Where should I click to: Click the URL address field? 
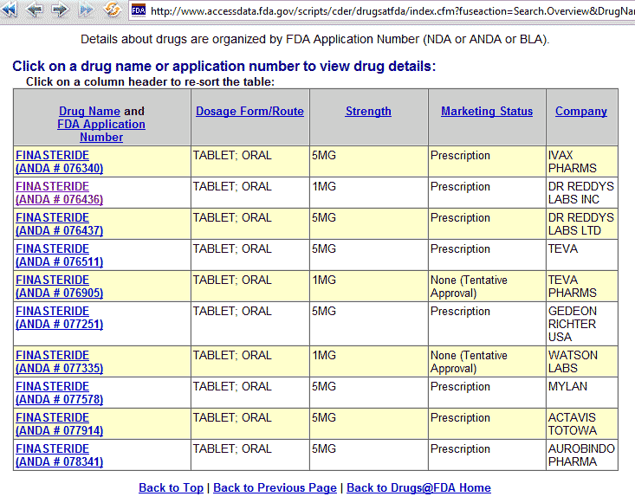(382, 11)
